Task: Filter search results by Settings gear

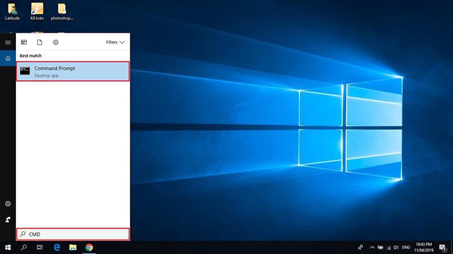Action: [55, 42]
